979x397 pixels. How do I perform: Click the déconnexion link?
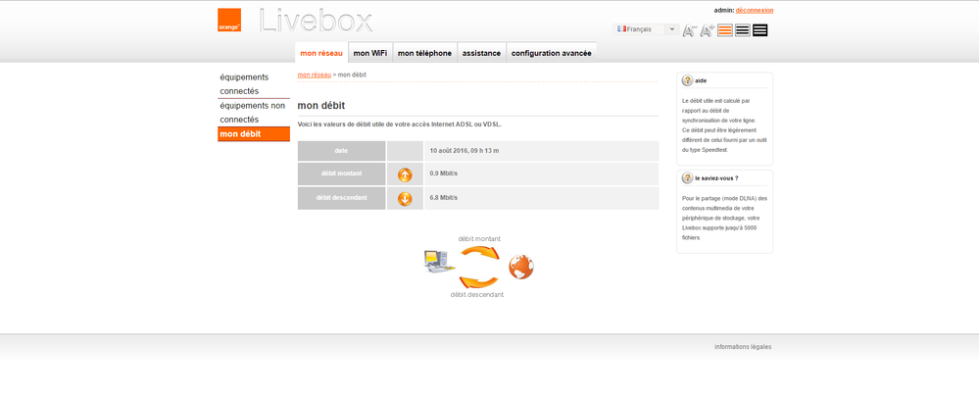coord(755,10)
